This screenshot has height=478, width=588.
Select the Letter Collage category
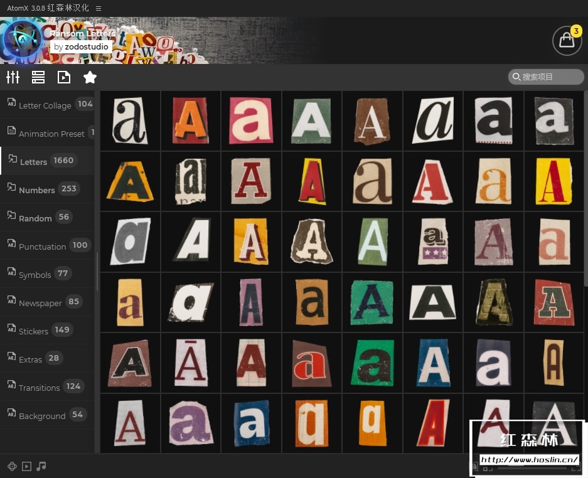coord(47,105)
